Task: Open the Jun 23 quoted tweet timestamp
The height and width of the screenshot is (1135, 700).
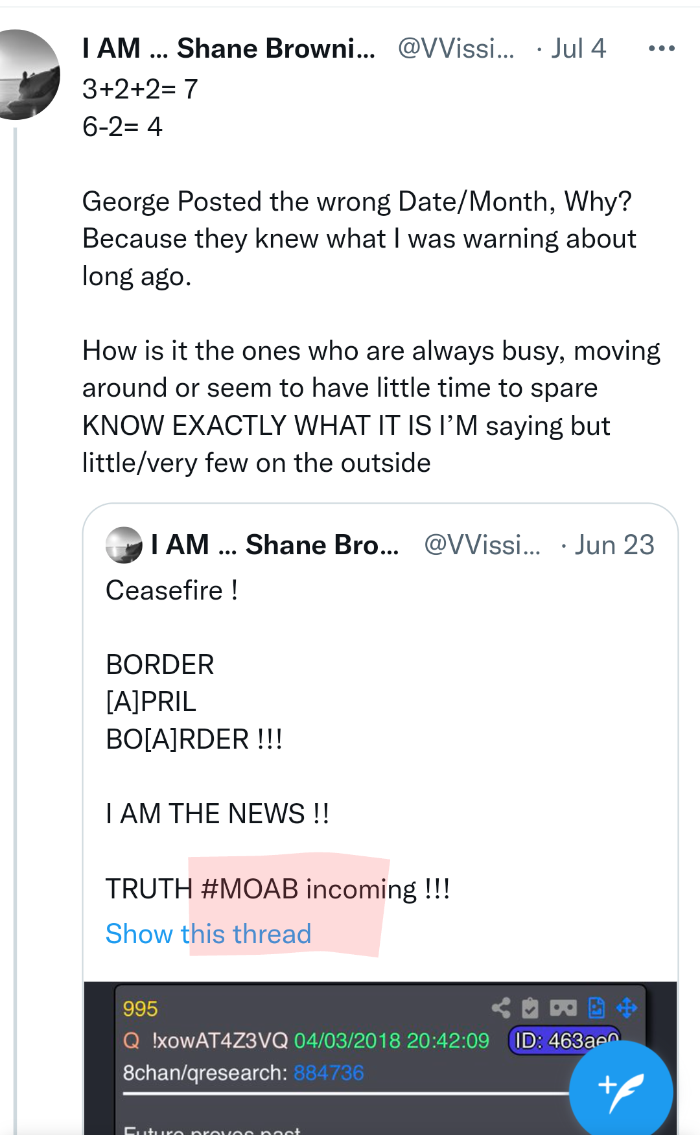Action: click(x=614, y=545)
